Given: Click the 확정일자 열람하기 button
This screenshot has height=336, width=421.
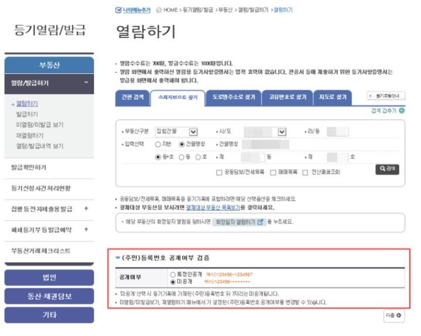Looking at the screenshot, I should click(239, 222).
